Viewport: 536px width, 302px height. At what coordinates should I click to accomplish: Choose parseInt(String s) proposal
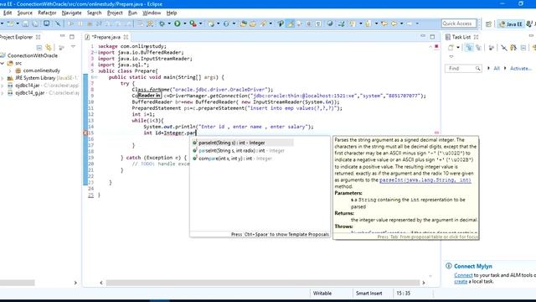(242, 143)
